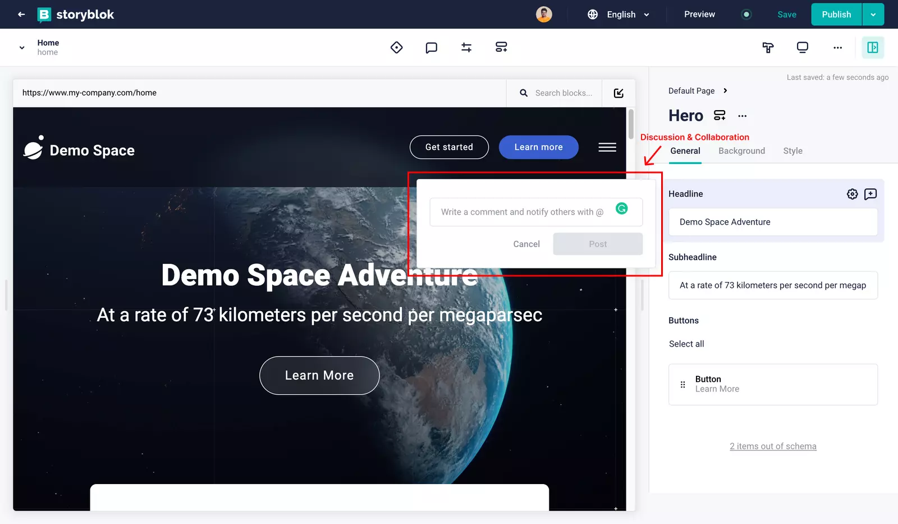Open the 2 items out of schema link
898x524 pixels.
coord(773,446)
